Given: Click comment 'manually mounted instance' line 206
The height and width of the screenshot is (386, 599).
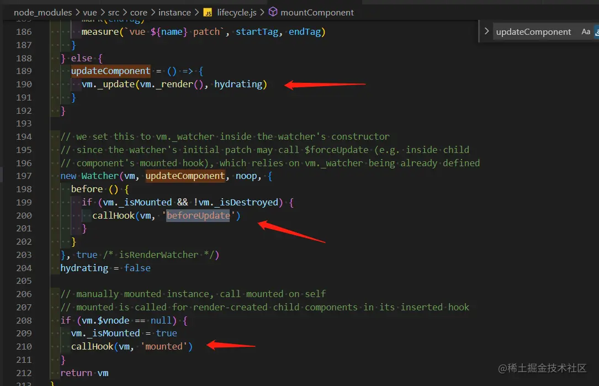Looking at the screenshot, I should point(193,294).
